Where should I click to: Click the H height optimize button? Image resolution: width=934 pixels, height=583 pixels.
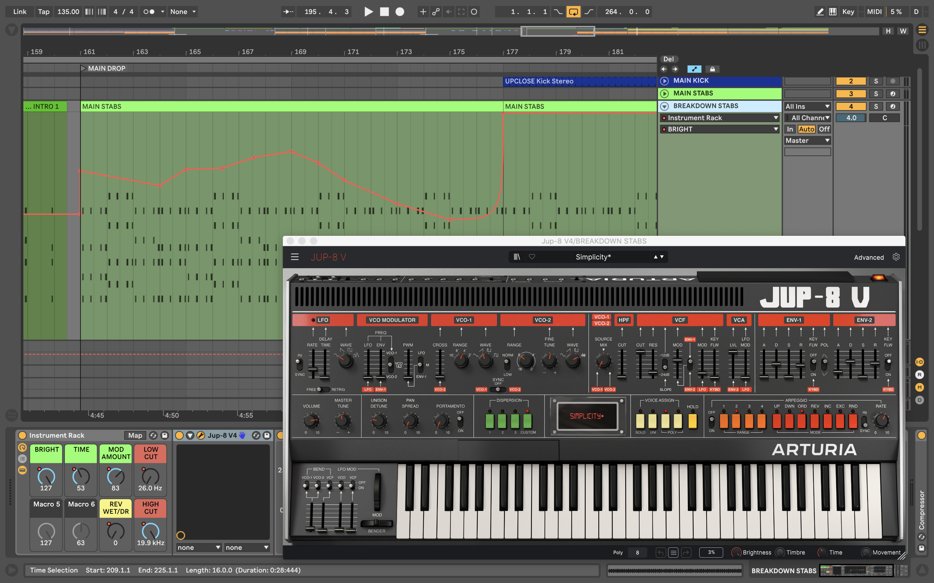pos(888,31)
